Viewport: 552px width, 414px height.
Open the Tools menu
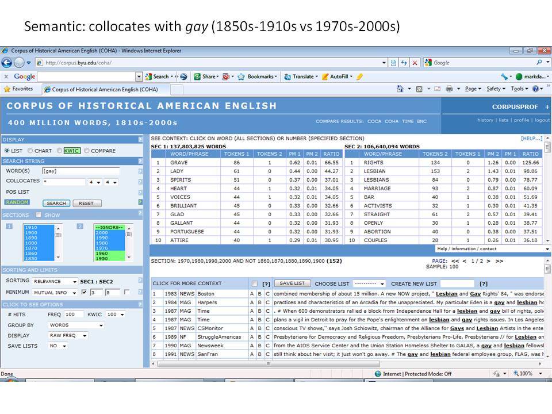(x=519, y=89)
